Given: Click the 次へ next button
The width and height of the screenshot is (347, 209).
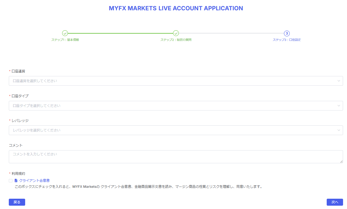Looking at the screenshot, I should pyautogui.click(x=335, y=202).
